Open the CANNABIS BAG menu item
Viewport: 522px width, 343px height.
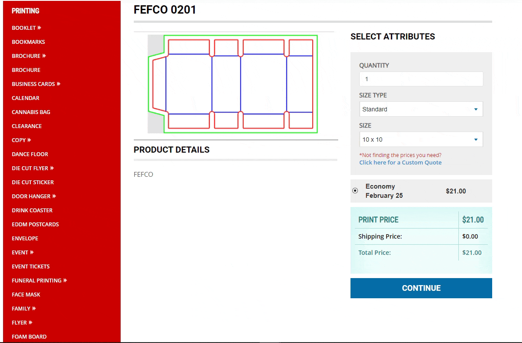coord(31,112)
